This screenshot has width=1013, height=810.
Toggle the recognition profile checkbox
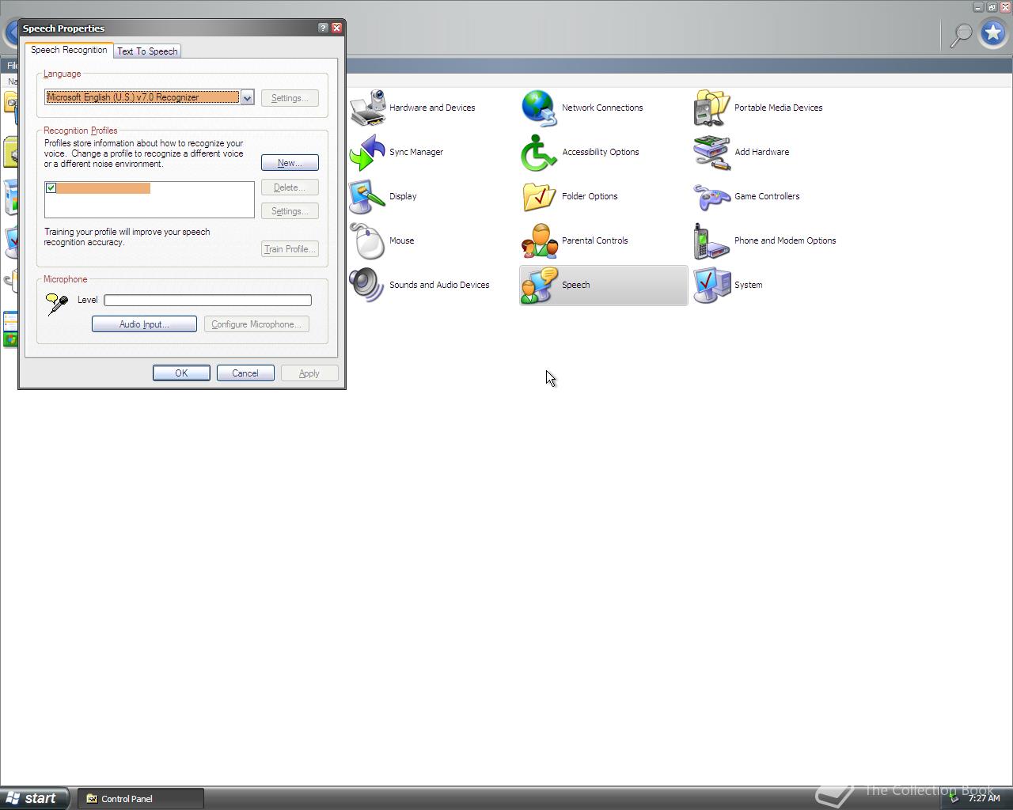pos(51,187)
